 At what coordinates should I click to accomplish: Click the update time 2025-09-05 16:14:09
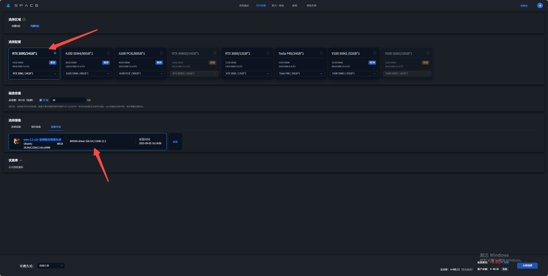pos(150,143)
